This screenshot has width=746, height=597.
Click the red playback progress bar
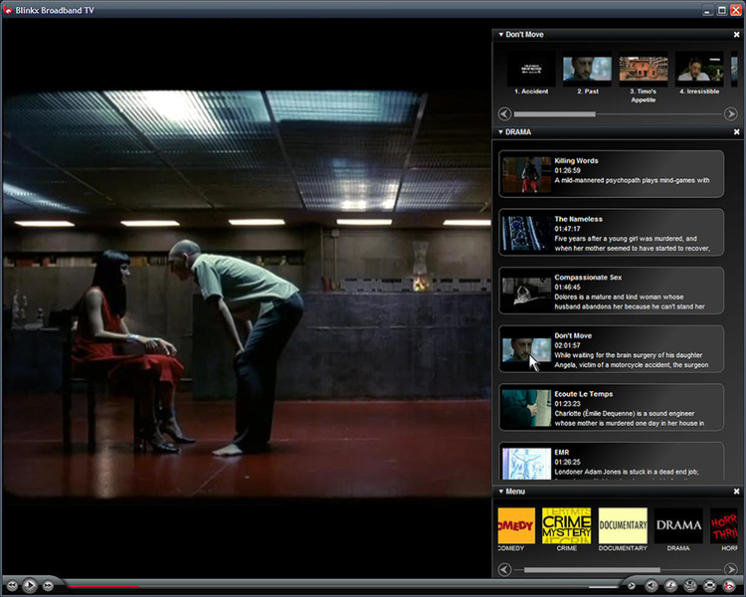pos(102,586)
